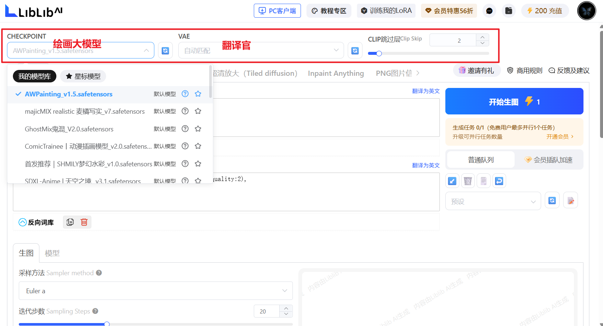The image size is (603, 326).
Task: Adjust the Clip Skip slider handle
Action: (379, 53)
